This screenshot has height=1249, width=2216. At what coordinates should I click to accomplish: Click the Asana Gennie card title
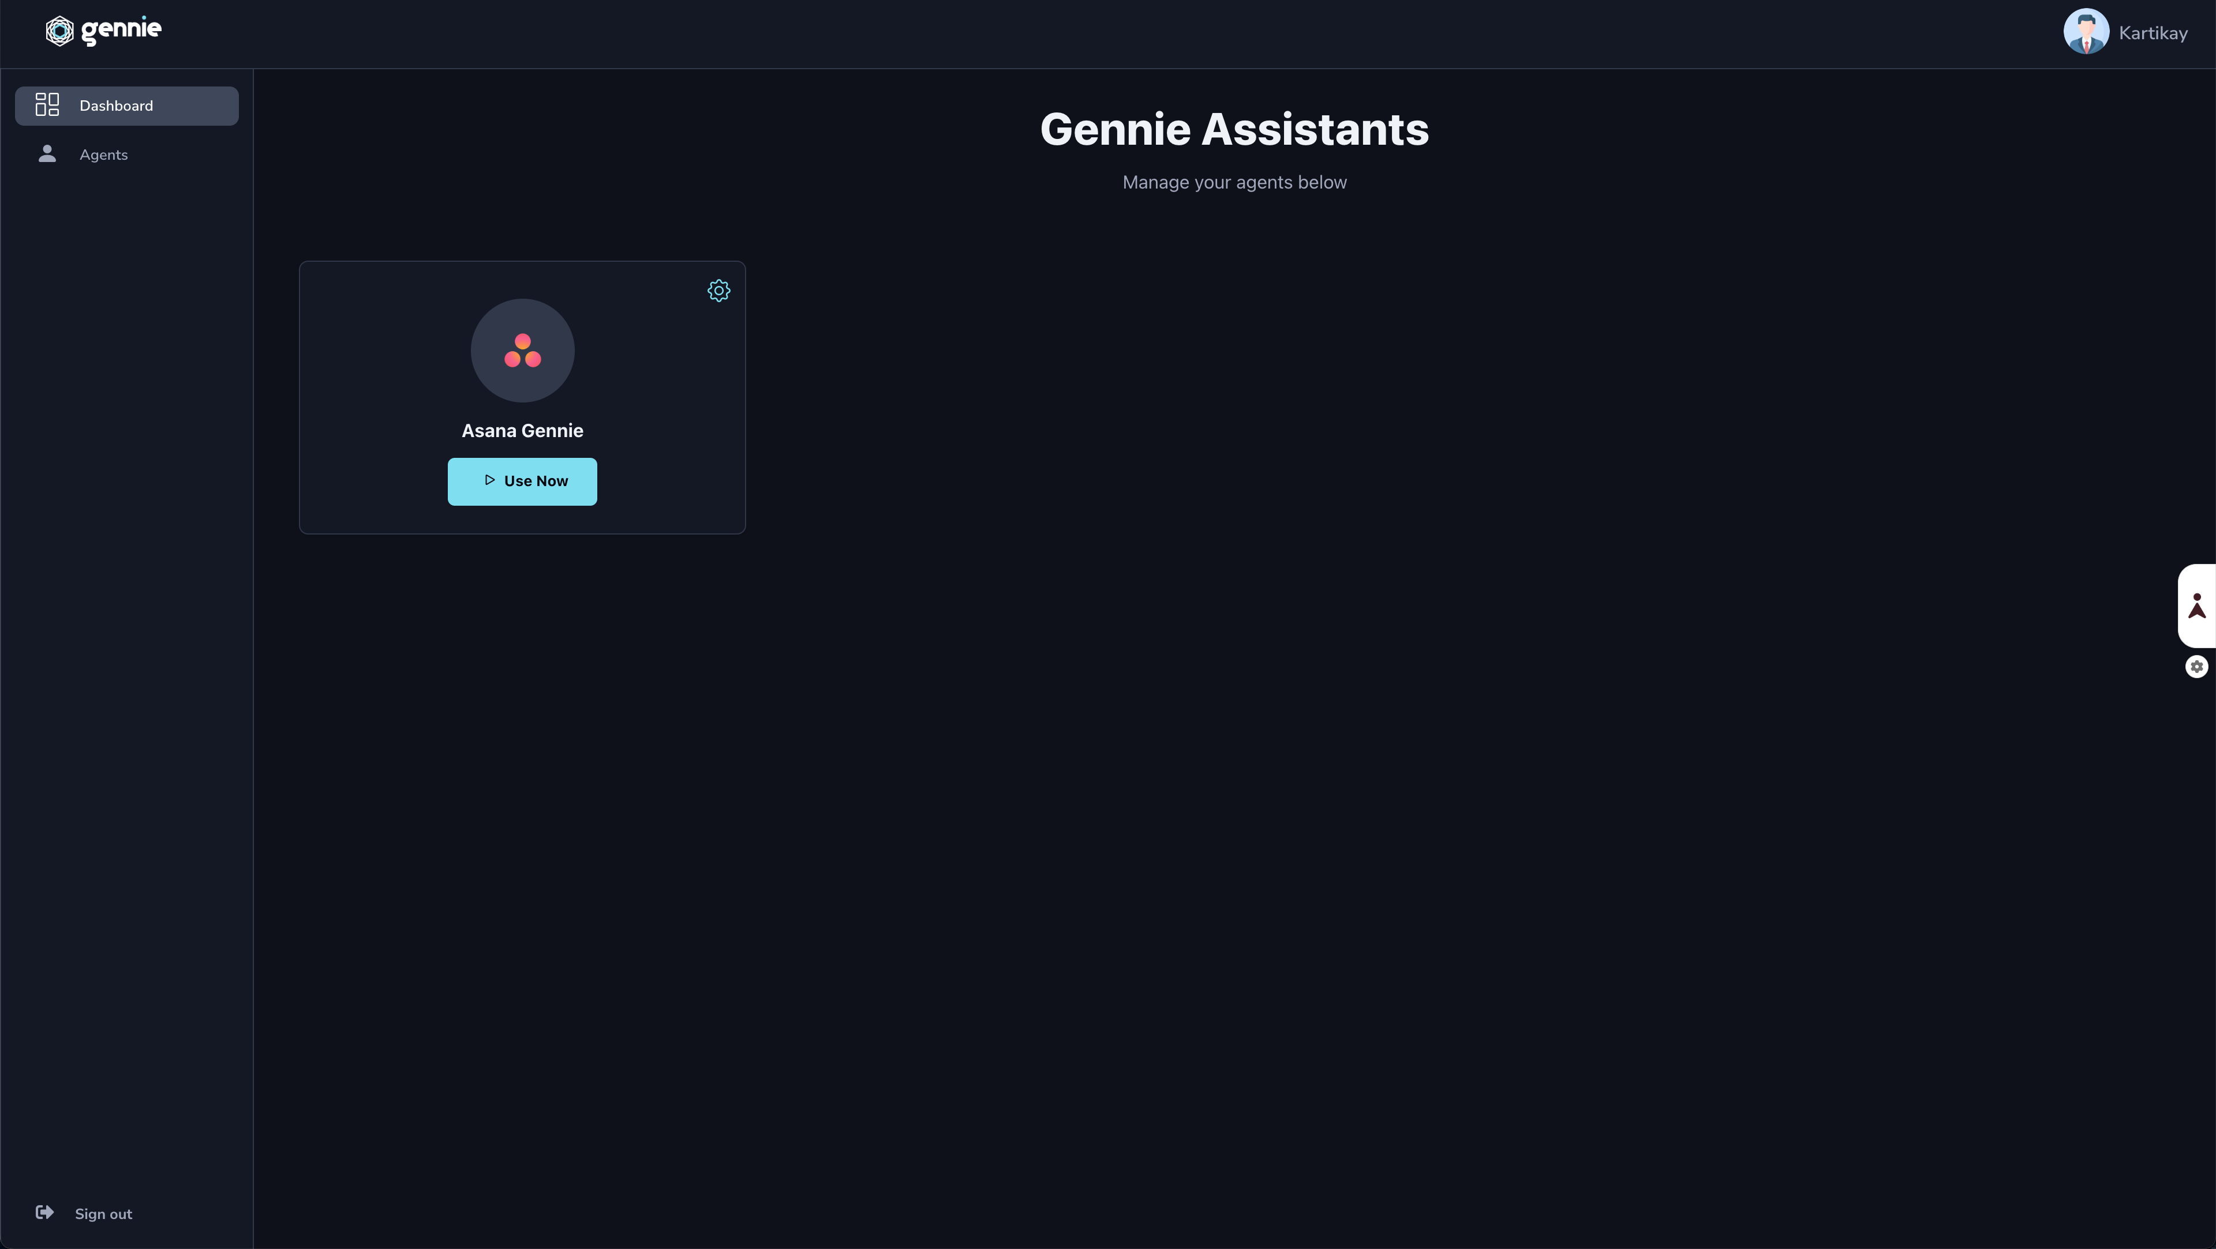522,430
